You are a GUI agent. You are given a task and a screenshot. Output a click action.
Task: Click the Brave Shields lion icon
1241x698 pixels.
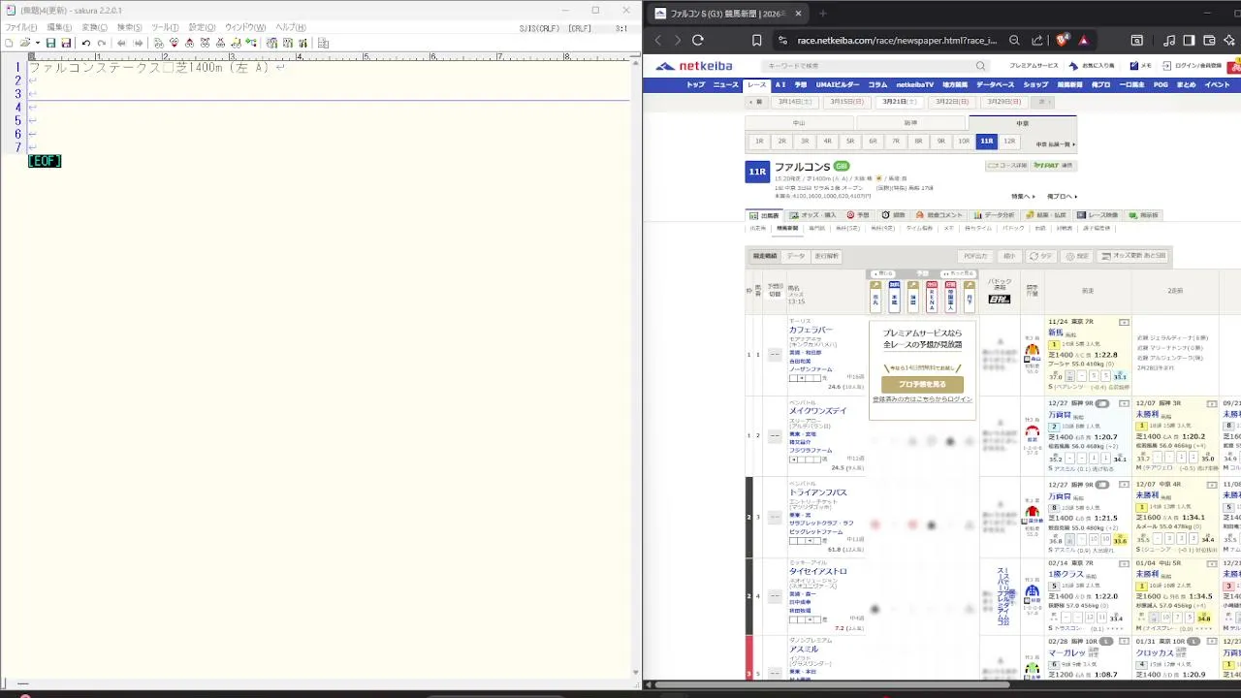(x=1063, y=40)
